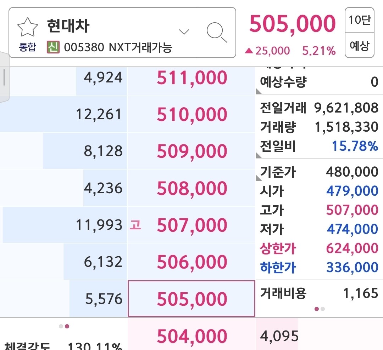The image size is (383, 350).
Task: Tap the 상한가 624,000 upper limit price
Action: 352,248
